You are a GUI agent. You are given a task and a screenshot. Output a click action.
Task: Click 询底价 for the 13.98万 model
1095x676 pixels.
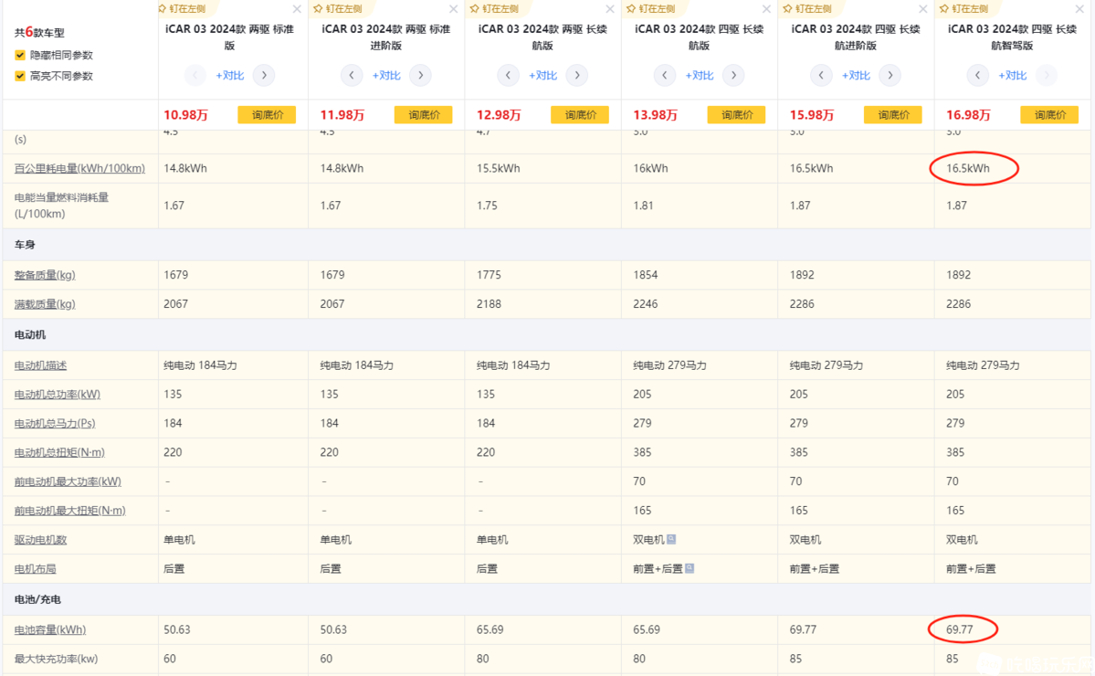tap(736, 115)
